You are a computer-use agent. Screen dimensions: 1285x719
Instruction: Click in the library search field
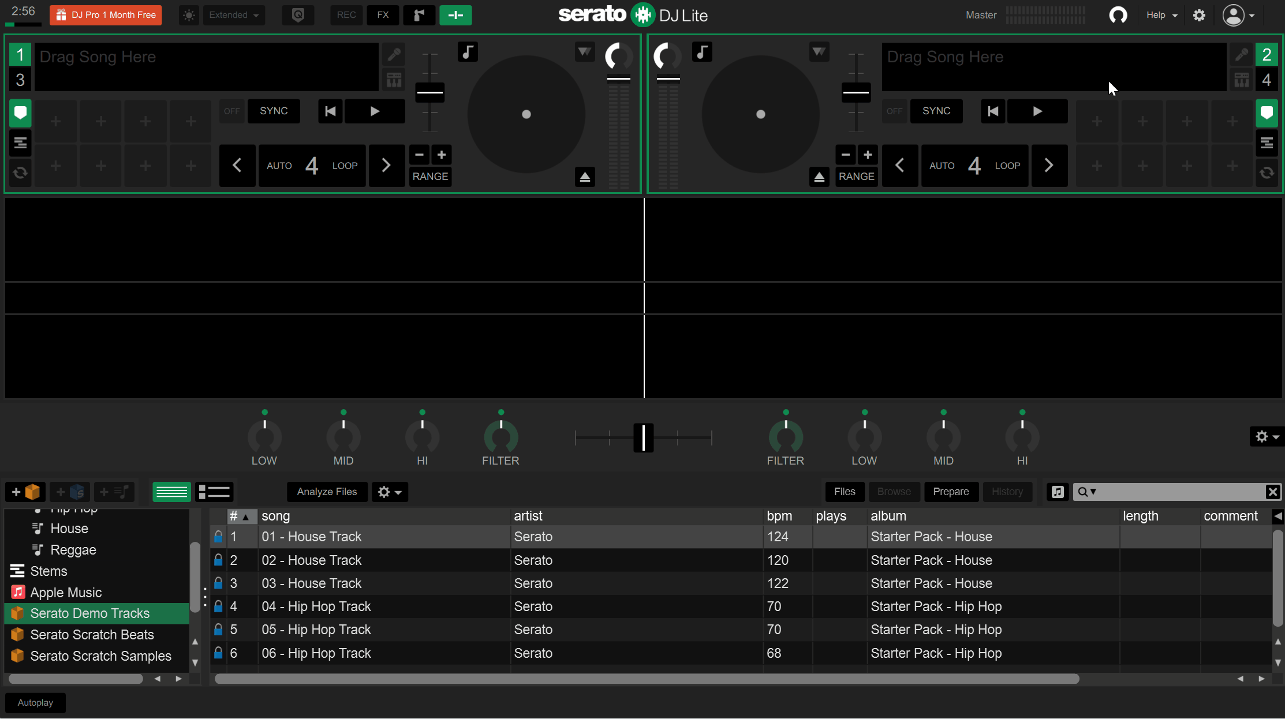pyautogui.click(x=1178, y=492)
